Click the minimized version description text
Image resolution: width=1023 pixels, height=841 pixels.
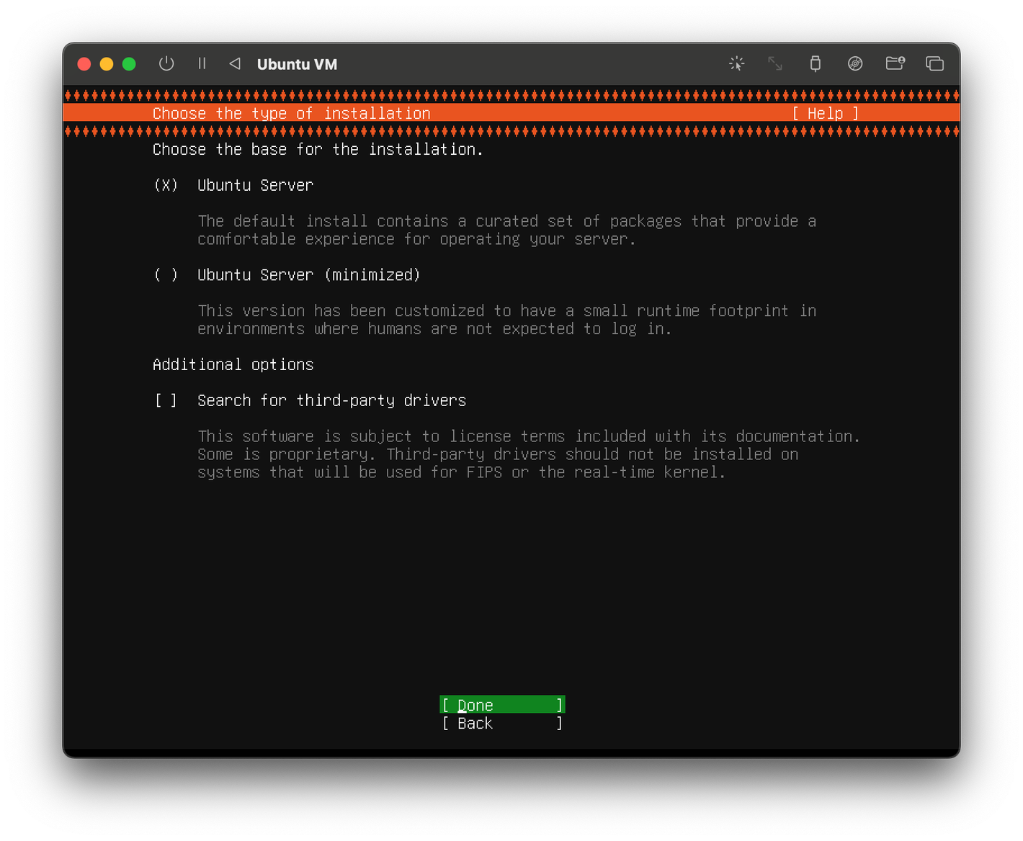pyautogui.click(x=507, y=320)
